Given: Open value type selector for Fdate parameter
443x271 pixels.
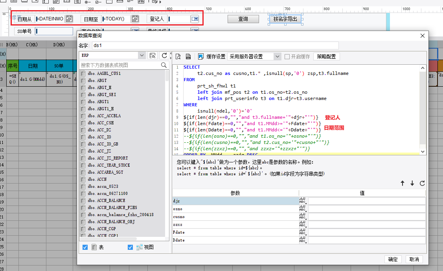Looking at the screenshot, I should [303, 232].
